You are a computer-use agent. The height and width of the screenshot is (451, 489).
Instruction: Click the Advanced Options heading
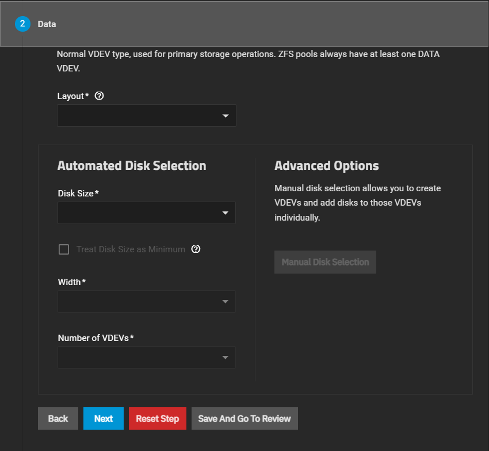coord(327,166)
